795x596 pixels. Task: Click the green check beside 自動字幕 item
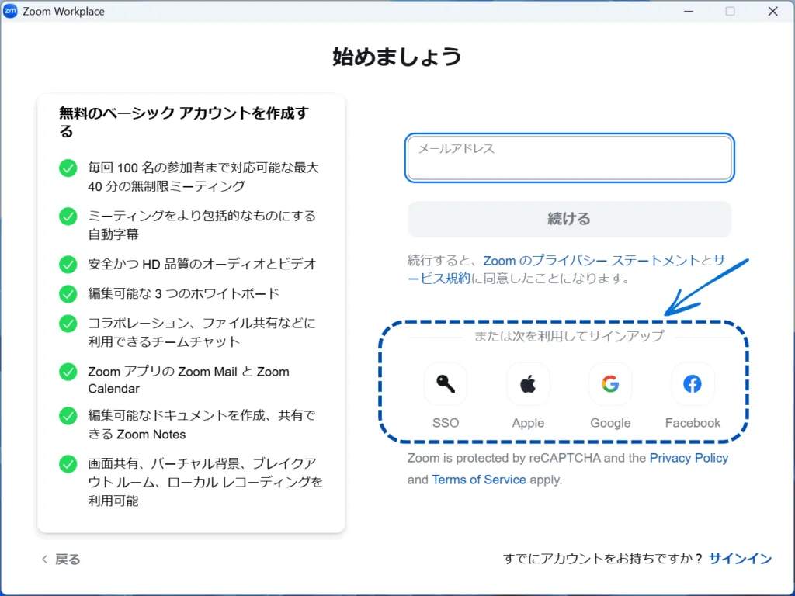68,217
